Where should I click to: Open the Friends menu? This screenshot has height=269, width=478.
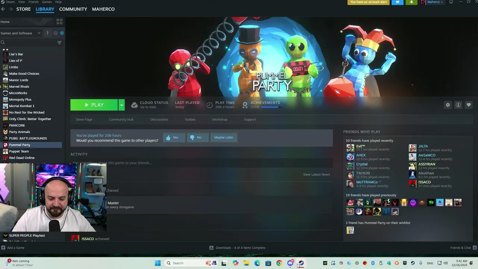(x=34, y=2)
